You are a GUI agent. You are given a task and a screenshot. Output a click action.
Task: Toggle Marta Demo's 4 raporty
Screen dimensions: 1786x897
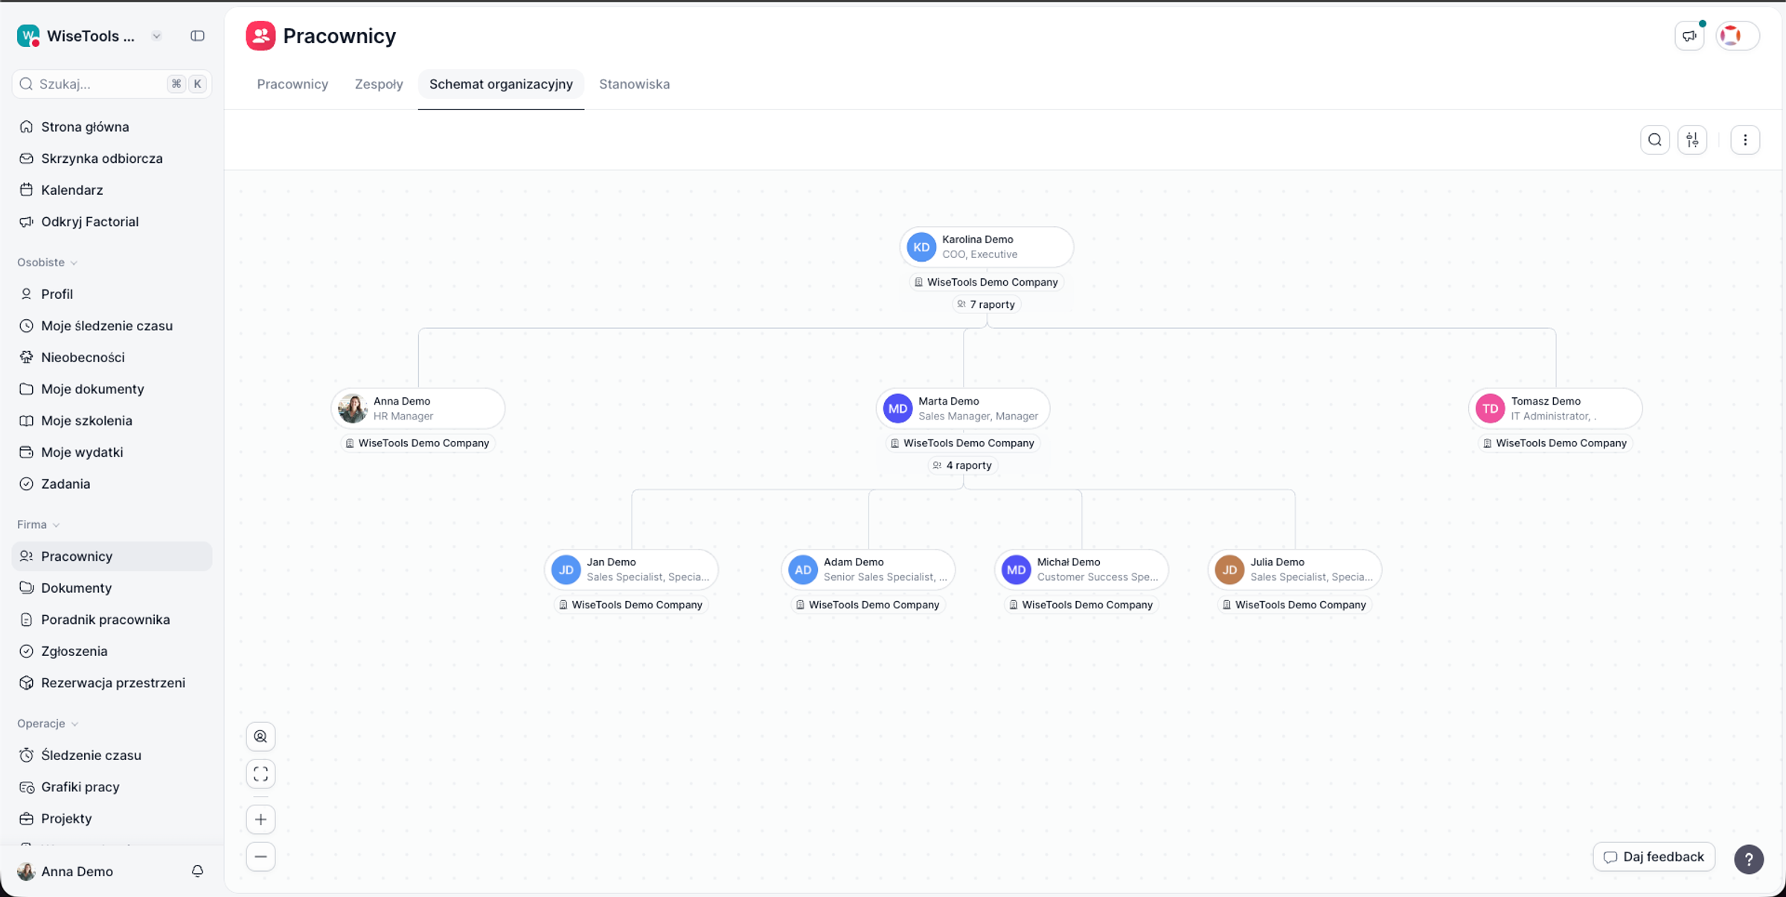[962, 466]
